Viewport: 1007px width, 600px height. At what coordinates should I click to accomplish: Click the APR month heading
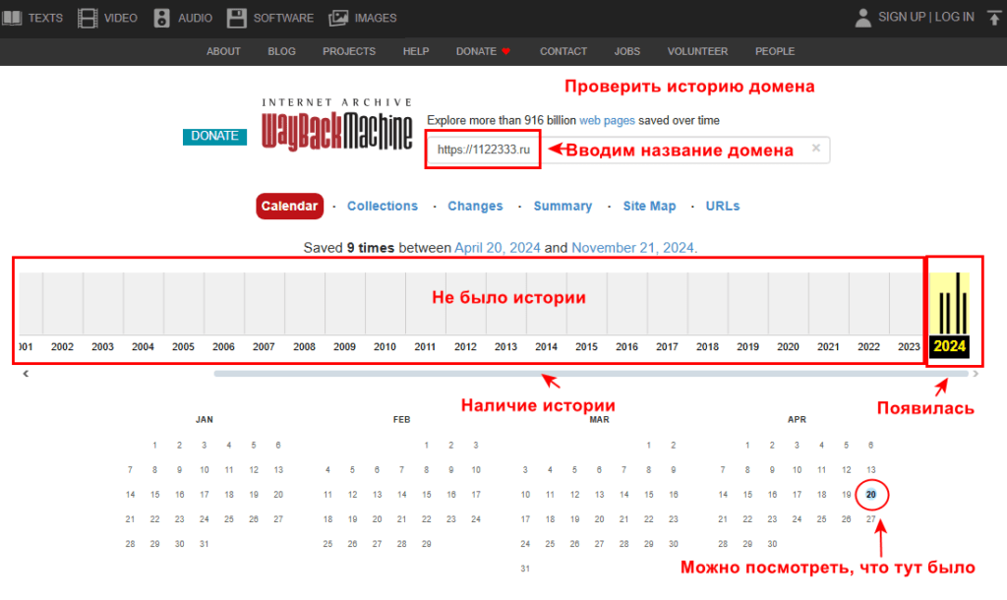pyautogui.click(x=797, y=419)
